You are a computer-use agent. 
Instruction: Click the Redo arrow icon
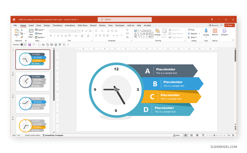point(39,45)
